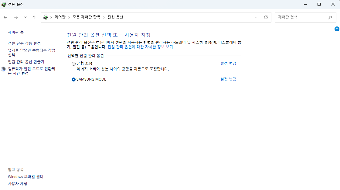Open 전원 관리 옵션에 대한 자세한 정보 보기 link
340x190 pixels.
point(140,47)
